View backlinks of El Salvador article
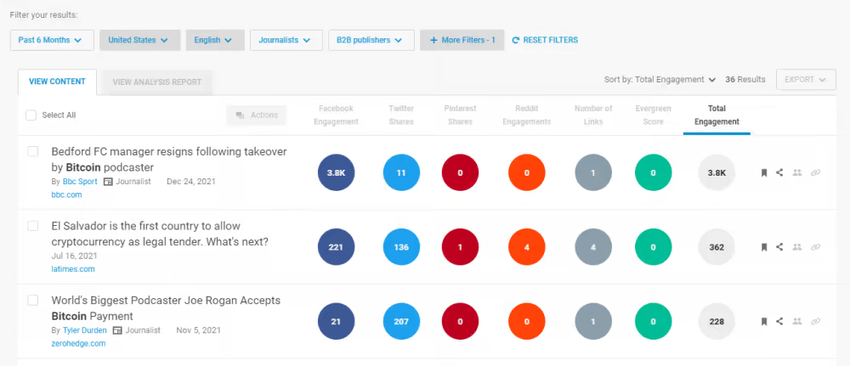This screenshot has height=366, width=850. [815, 247]
